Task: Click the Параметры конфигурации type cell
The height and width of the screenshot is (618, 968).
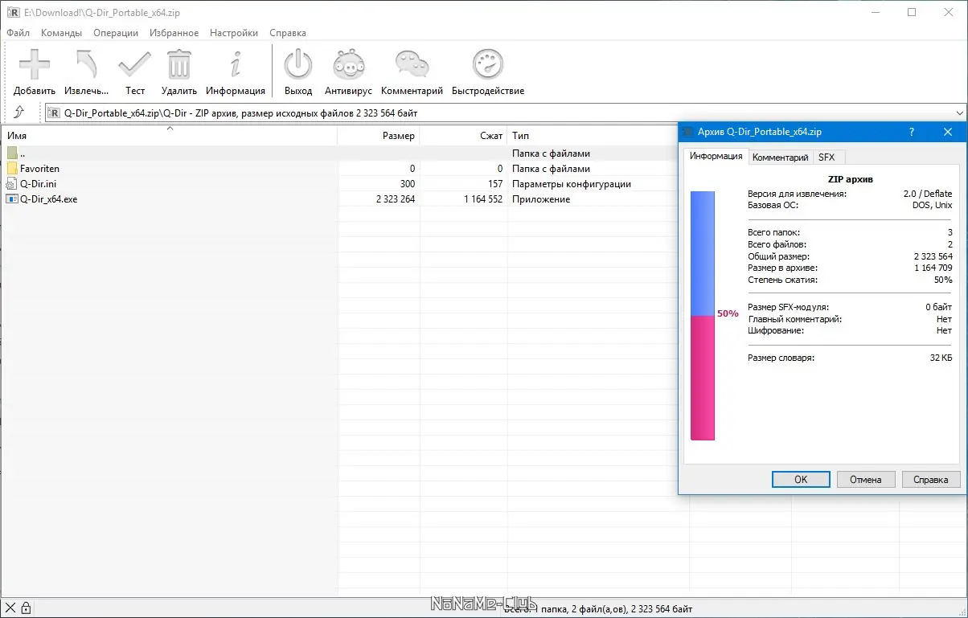Action: pyautogui.click(x=572, y=184)
